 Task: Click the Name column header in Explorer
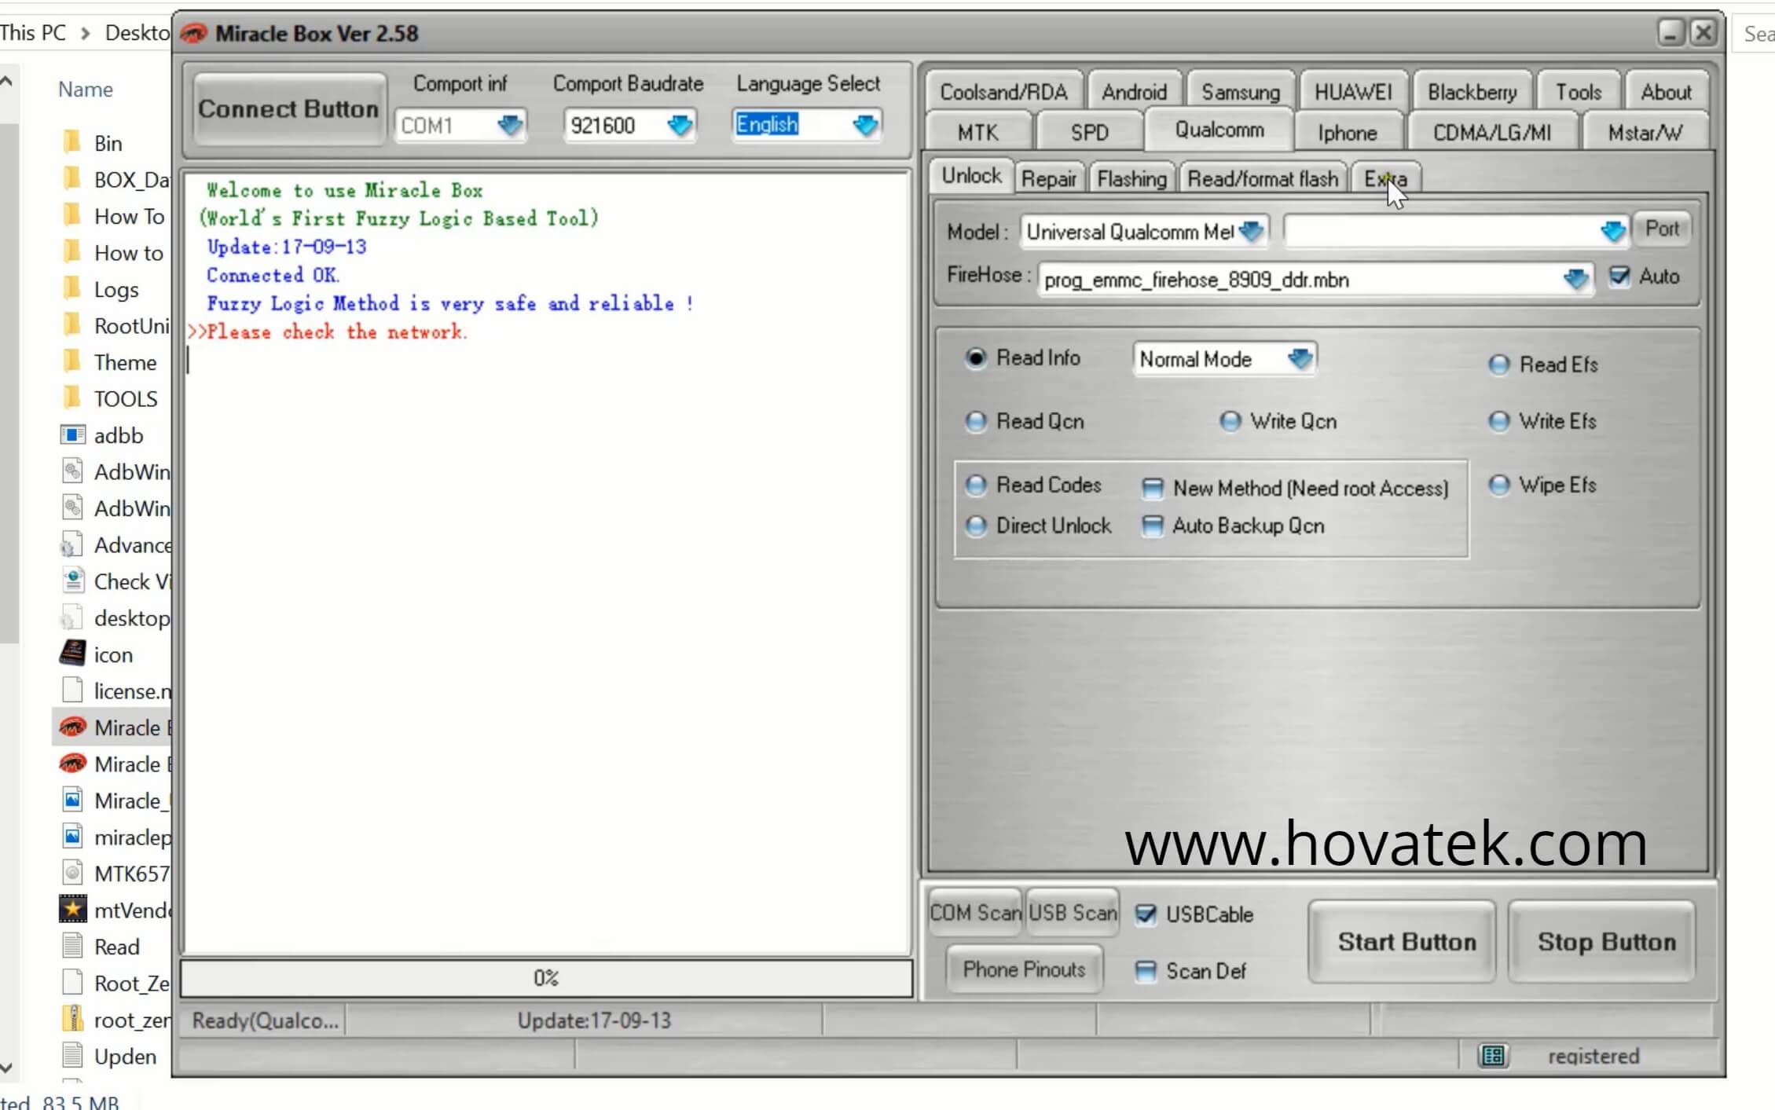click(x=85, y=89)
